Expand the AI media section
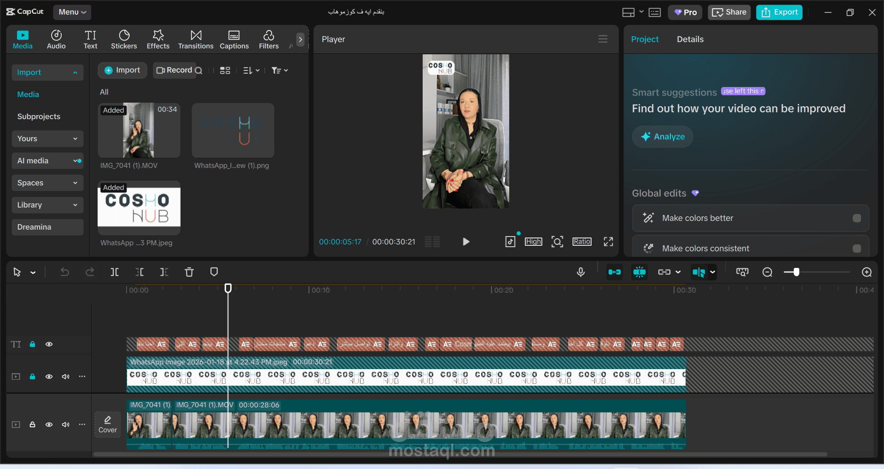Viewport: 884px width, 469px height. pyautogui.click(x=47, y=161)
